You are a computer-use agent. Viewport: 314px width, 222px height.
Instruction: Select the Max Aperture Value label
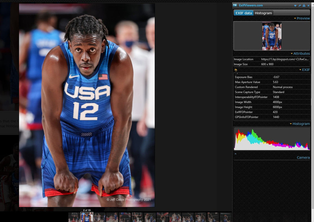pos(248,82)
